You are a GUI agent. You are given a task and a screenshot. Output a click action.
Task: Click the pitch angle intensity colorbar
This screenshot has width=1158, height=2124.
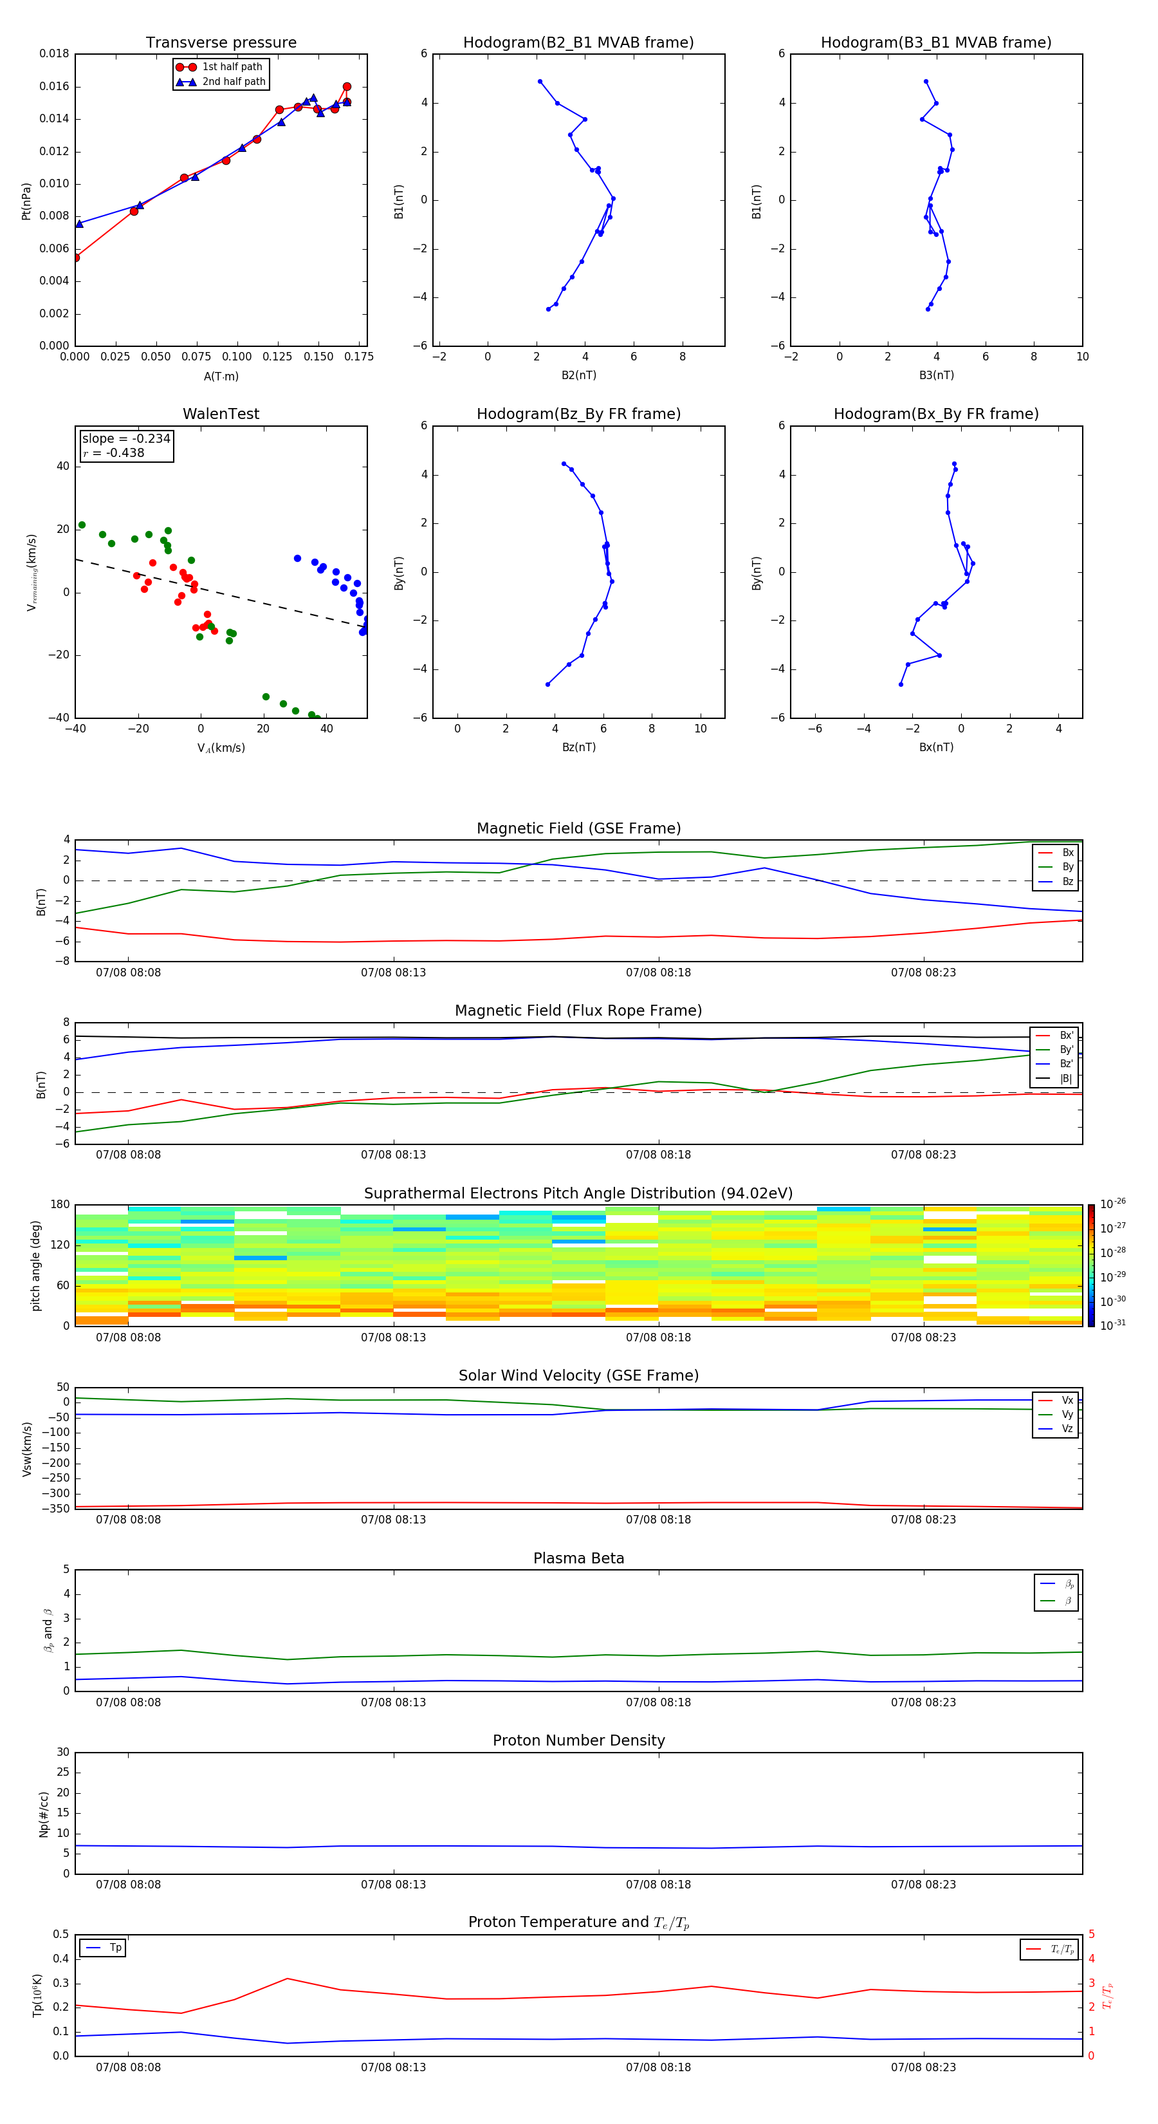tap(1091, 1265)
